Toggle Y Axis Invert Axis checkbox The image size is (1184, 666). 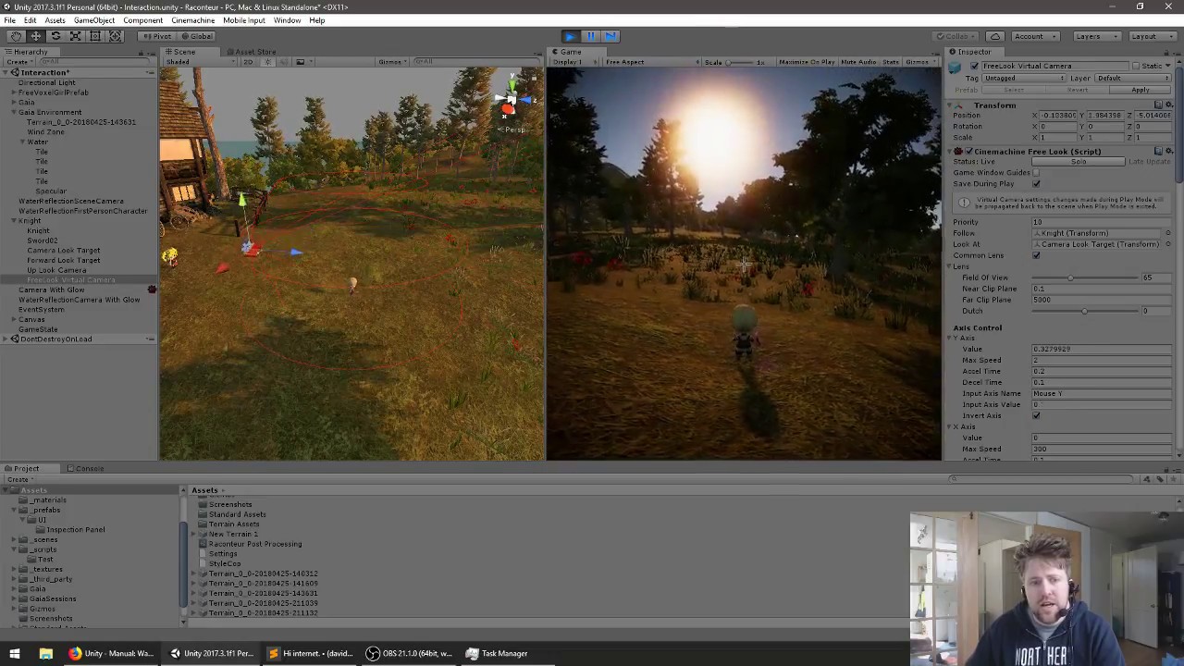(x=1036, y=415)
